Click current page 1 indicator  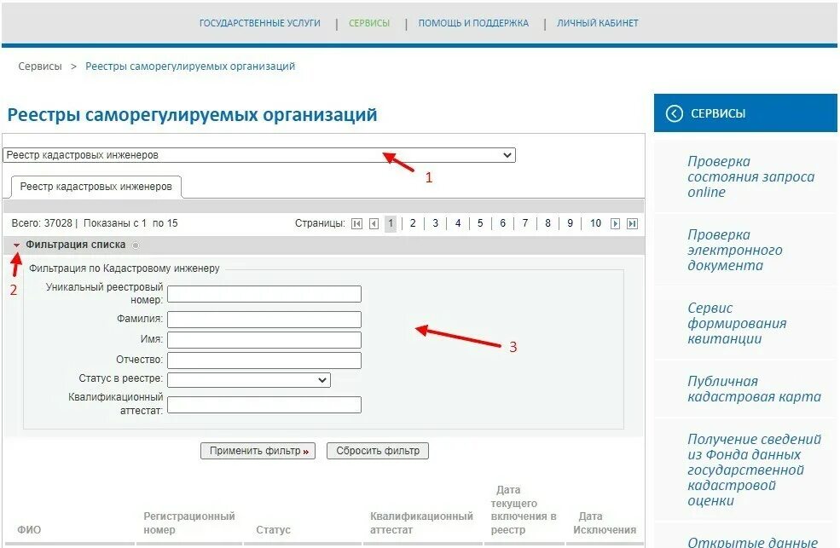[391, 223]
